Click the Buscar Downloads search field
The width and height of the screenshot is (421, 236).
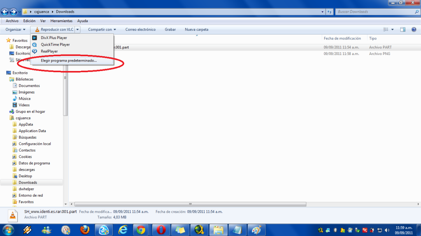[375, 12]
